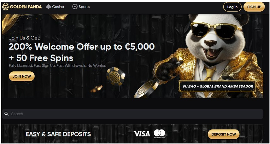This screenshot has width=270, height=144.
Task: Focus the Search input field
Action: click(x=132, y=114)
